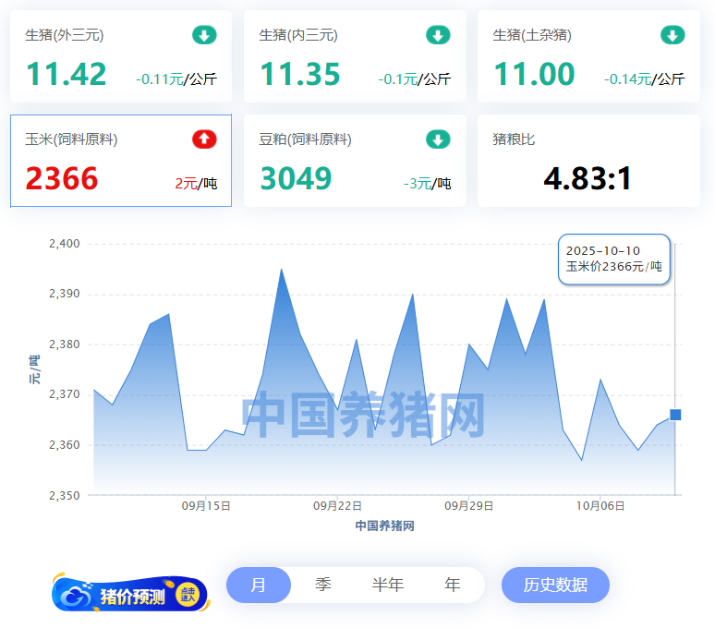
Task: Click the 2025-10-10 玉米价 tooltip box
Action: (613, 259)
